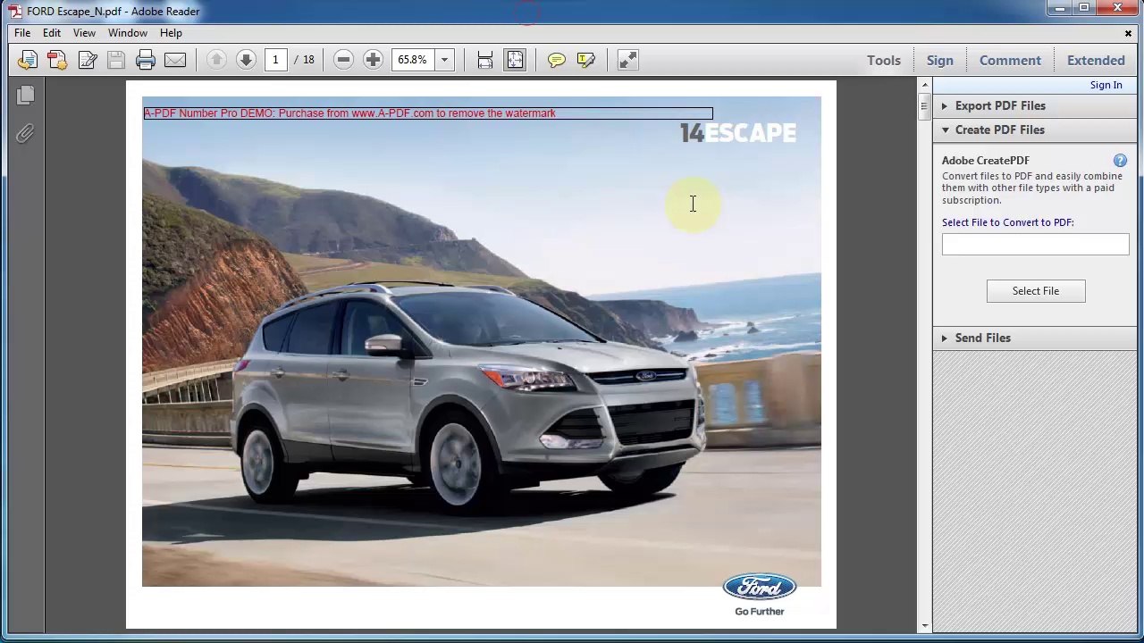
Task: Switch to the Tools pane
Action: tap(884, 60)
